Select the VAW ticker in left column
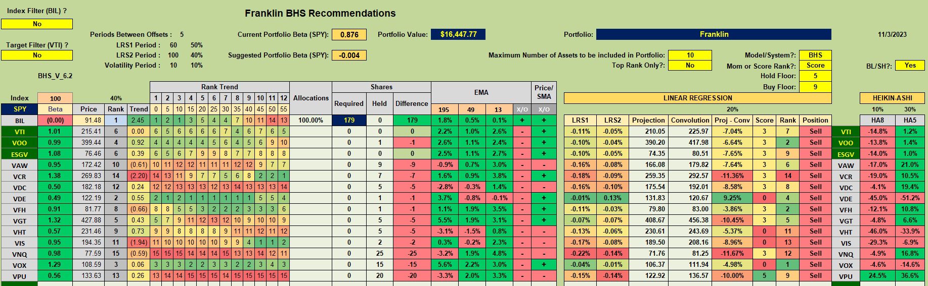This screenshot has width=928, height=286. pos(19,165)
